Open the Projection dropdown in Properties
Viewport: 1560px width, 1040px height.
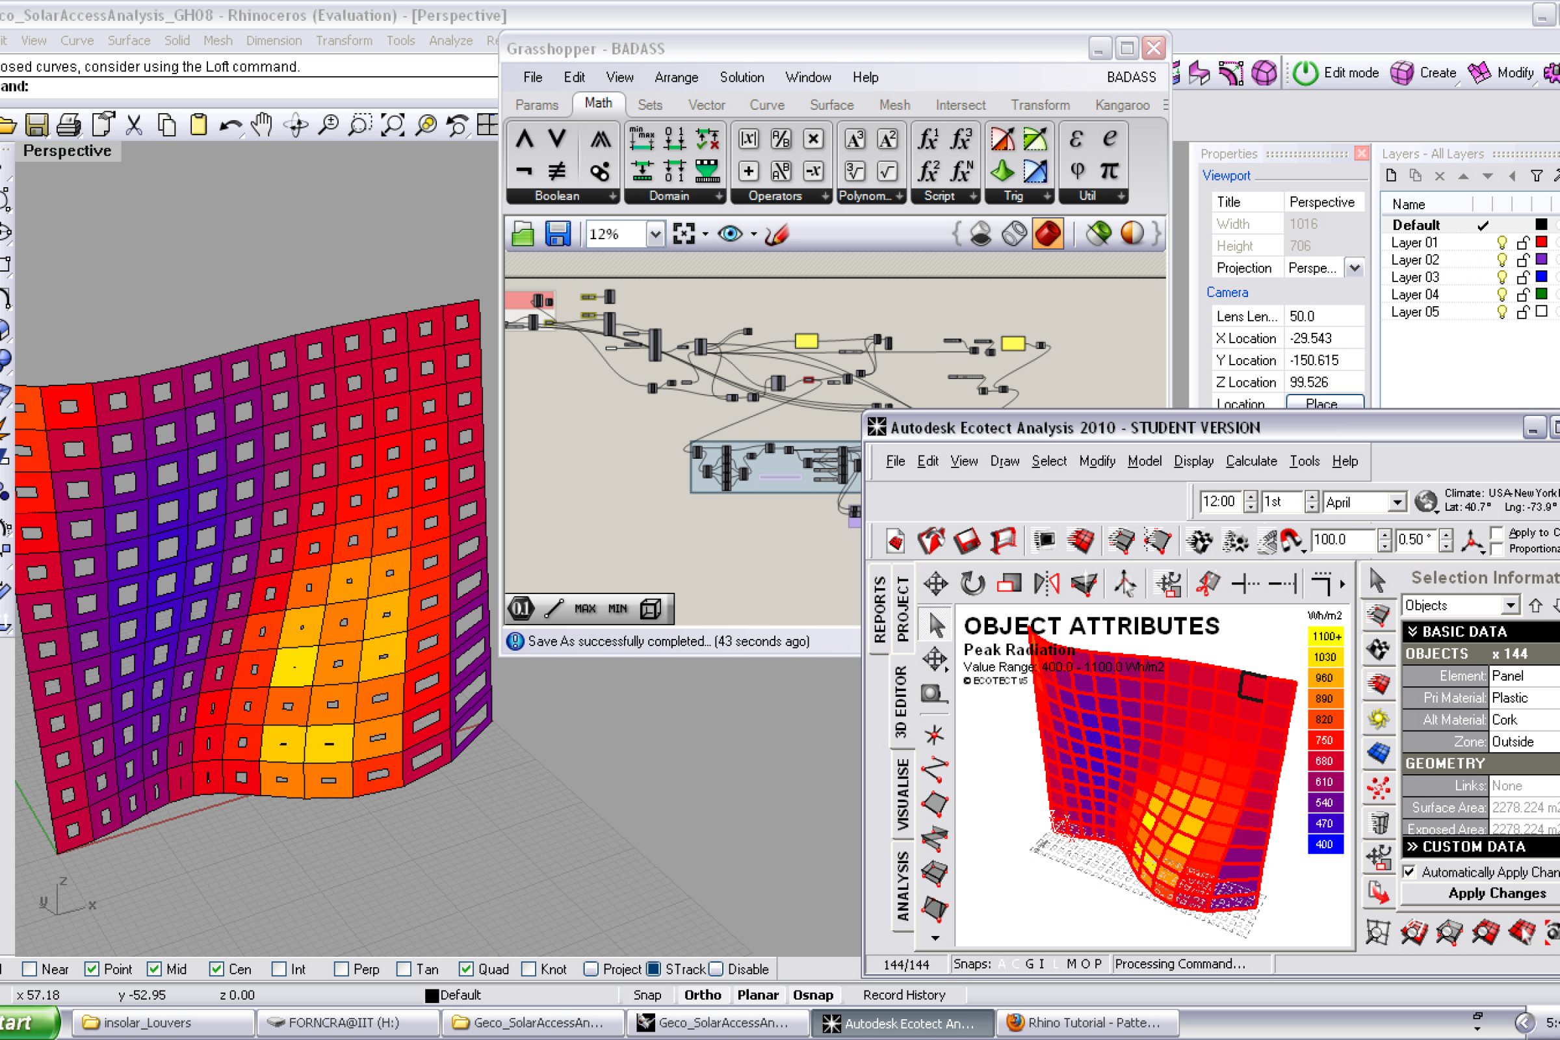1355,268
